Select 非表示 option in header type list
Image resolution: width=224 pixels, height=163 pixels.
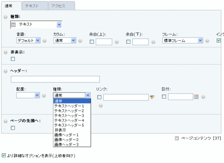click(60, 130)
